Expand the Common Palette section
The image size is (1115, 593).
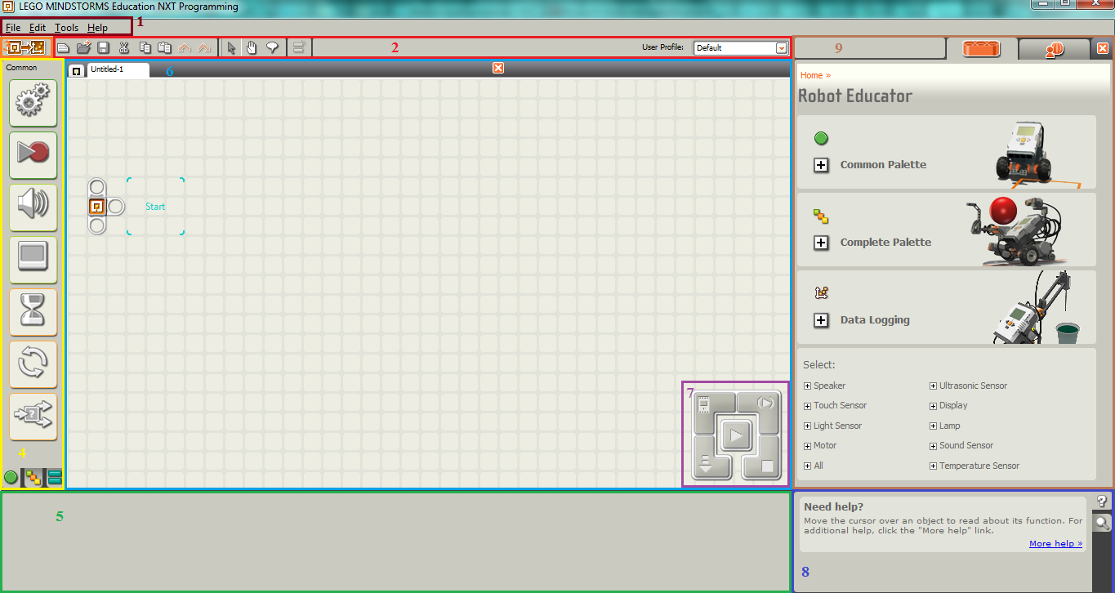point(822,165)
